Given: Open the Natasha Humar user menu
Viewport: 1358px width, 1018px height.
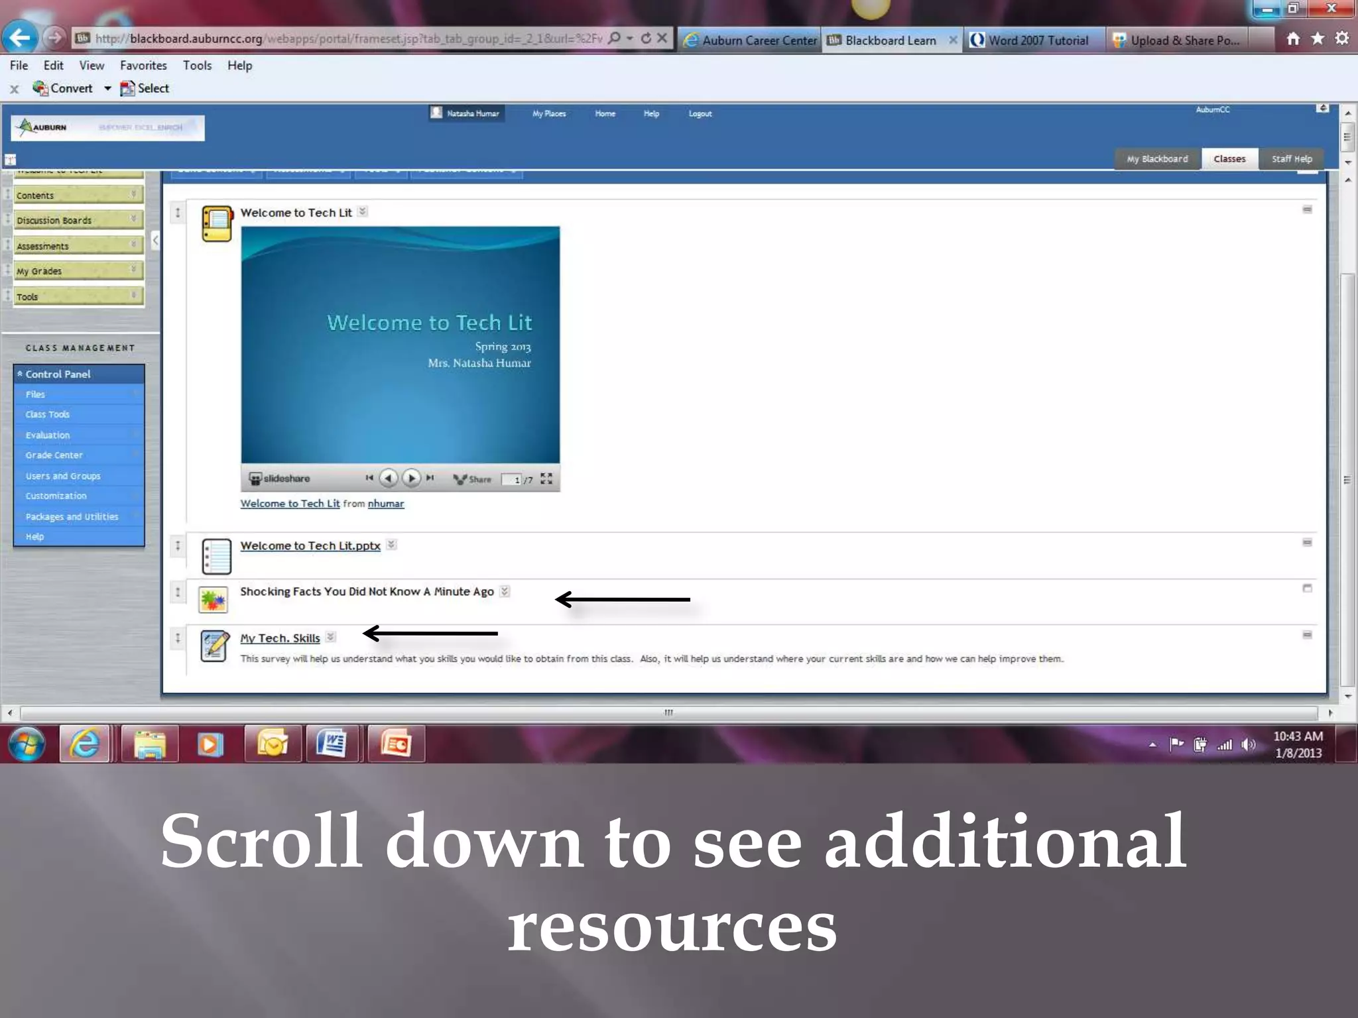Looking at the screenshot, I should click(466, 113).
